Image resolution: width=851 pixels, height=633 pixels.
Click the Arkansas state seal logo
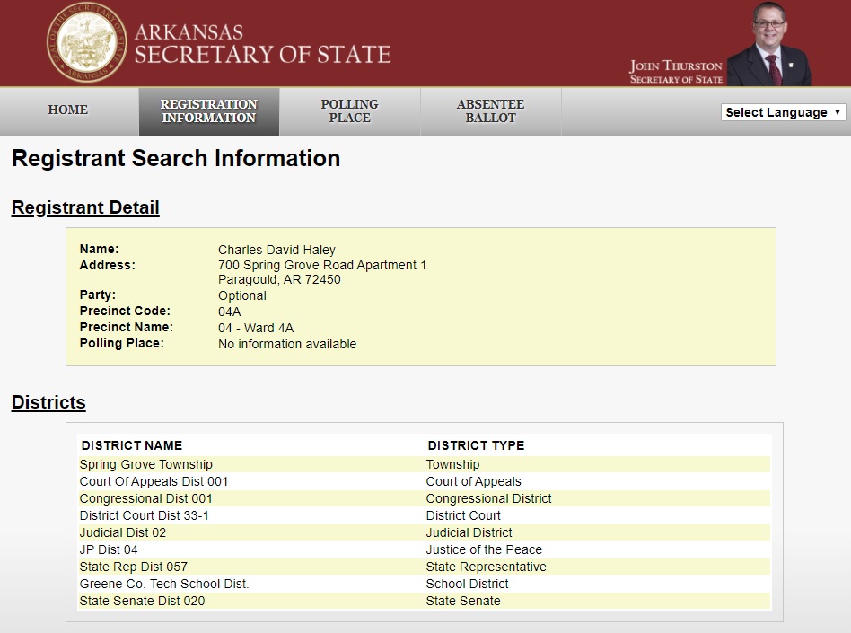(x=86, y=42)
